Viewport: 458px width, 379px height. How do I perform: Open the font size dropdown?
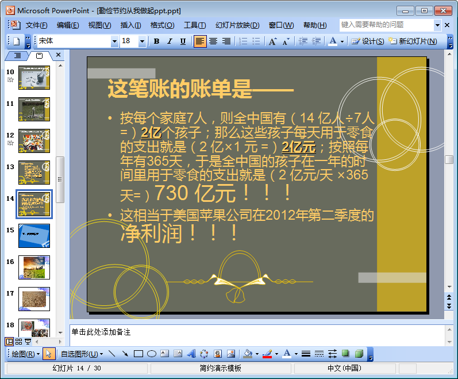coord(142,41)
